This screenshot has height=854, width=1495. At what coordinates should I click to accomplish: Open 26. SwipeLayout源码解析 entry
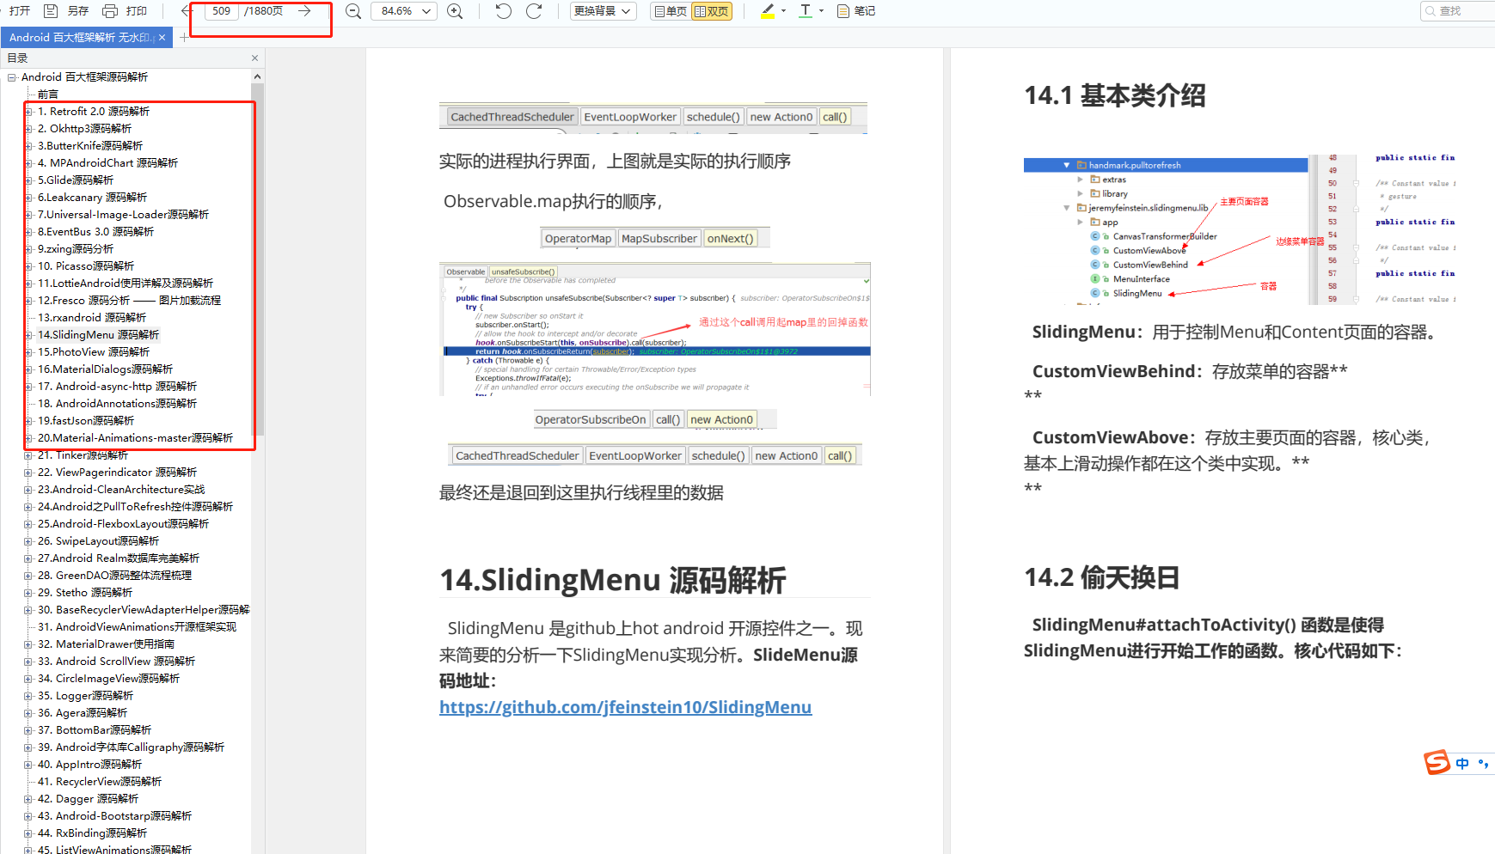click(x=98, y=541)
